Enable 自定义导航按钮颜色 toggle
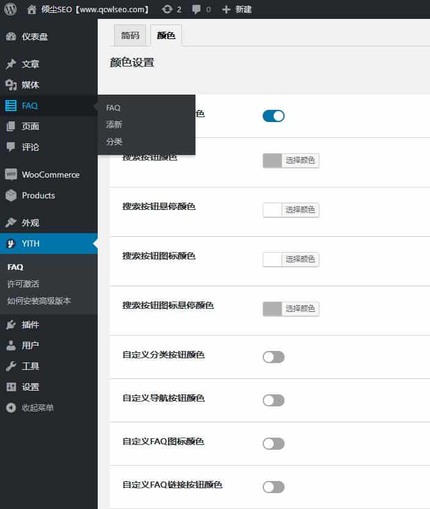The width and height of the screenshot is (430, 509). (274, 400)
